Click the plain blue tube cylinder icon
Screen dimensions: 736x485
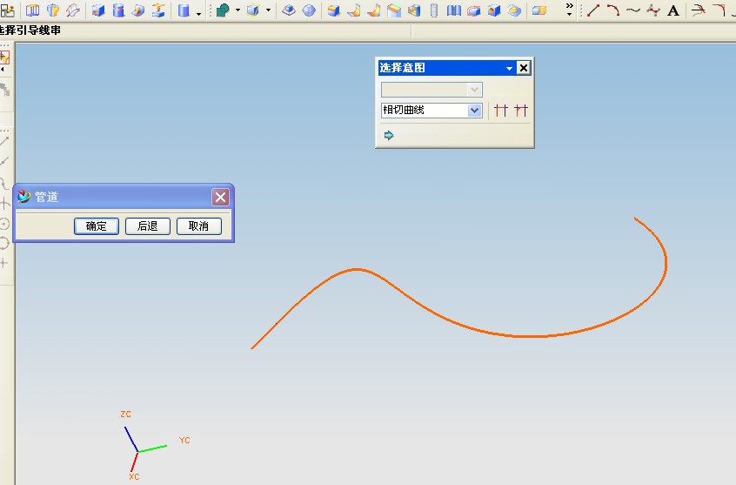point(184,10)
